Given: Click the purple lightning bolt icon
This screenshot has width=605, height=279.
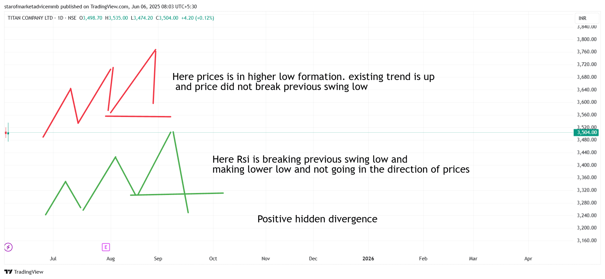Looking at the screenshot, I should click(8, 247).
